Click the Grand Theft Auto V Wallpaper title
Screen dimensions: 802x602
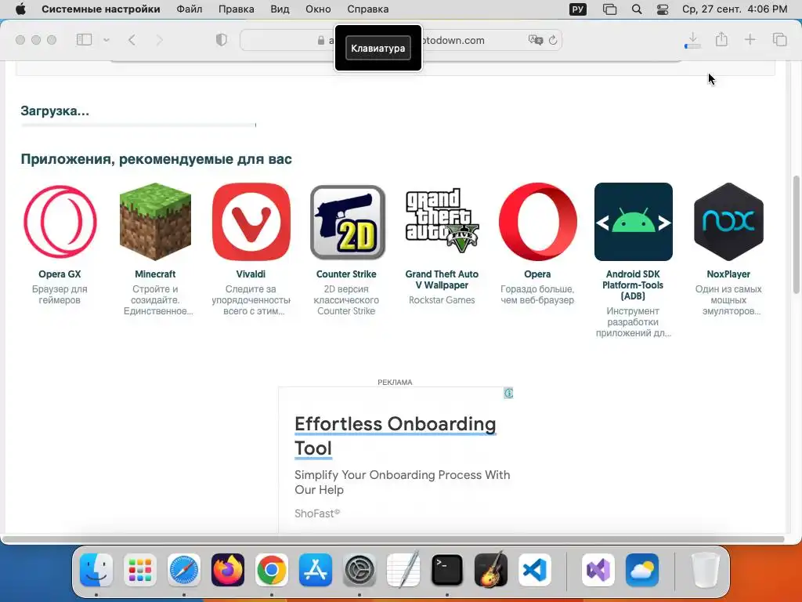click(442, 280)
